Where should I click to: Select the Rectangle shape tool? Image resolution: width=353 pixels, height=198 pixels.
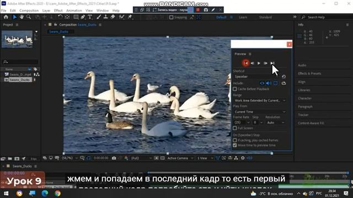pos(76,17)
